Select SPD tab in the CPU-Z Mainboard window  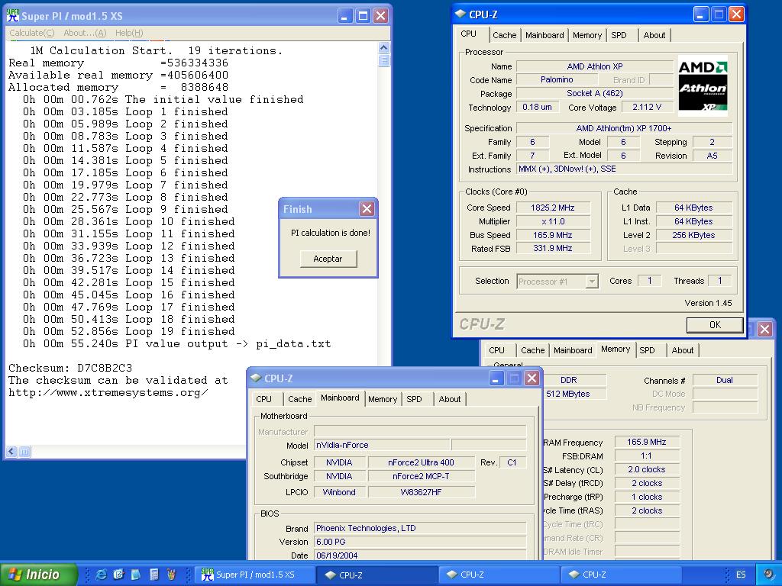click(414, 399)
